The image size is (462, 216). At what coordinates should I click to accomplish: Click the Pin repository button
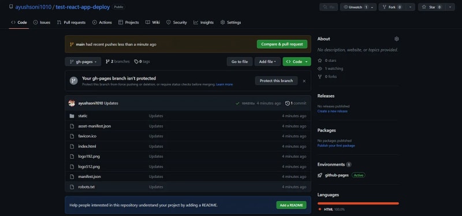point(328,7)
